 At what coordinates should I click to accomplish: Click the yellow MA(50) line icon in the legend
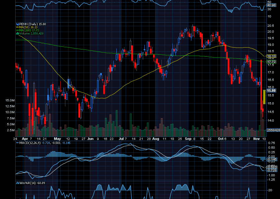pyautogui.click(x=17, y=27)
